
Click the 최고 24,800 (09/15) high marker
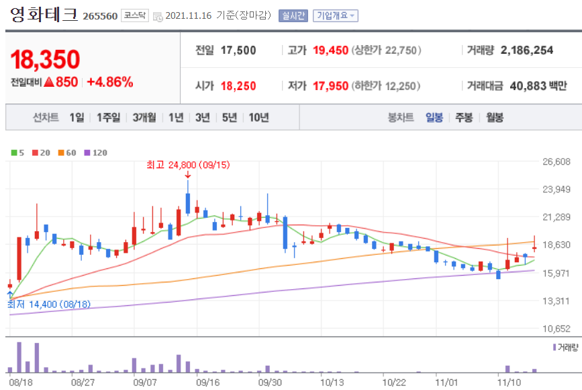[x=188, y=165]
